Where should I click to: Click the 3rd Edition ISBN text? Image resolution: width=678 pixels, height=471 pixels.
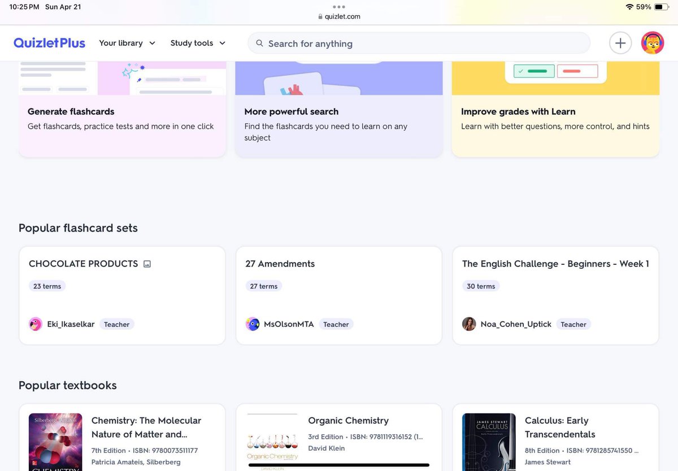tap(366, 437)
